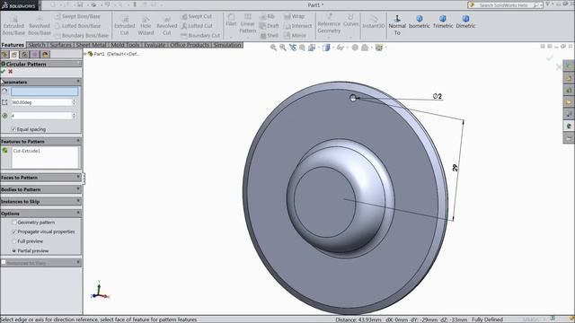Open the ConfigurationManager tab icon
Screen dimensions: 575x323
24,55
